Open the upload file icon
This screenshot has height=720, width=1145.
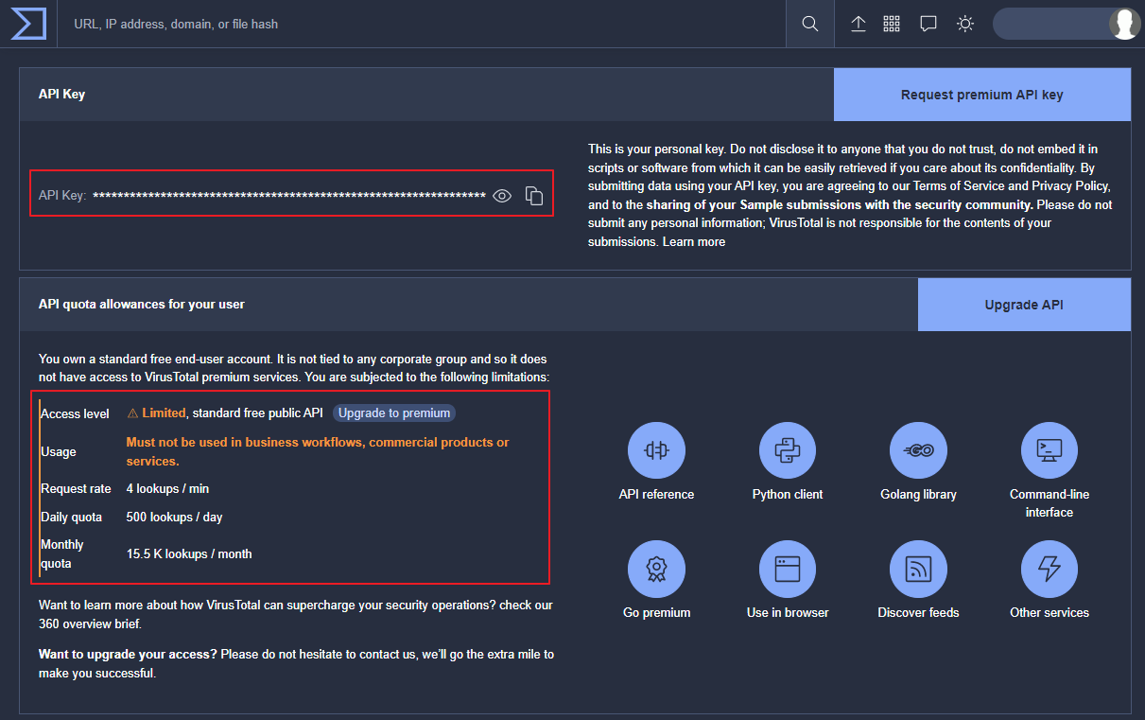tap(859, 24)
